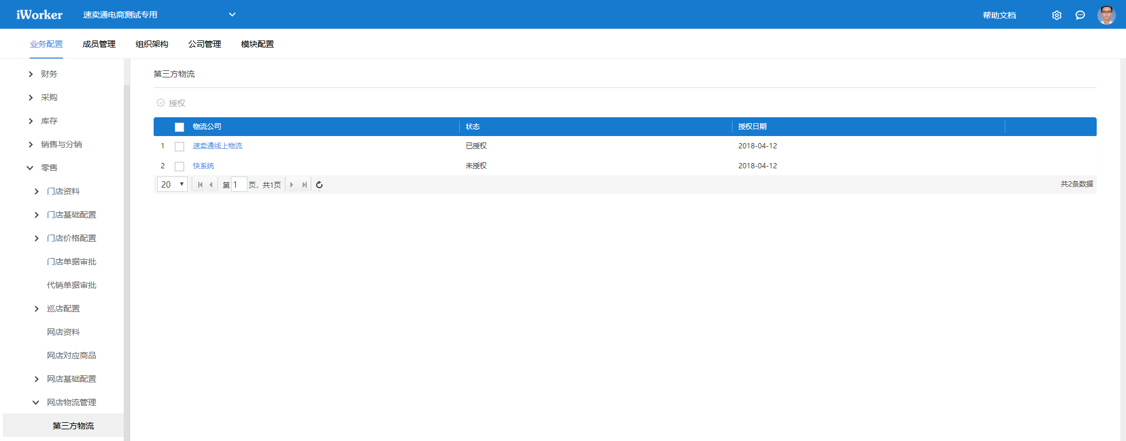
Task: Expand the 库存 tree node
Action: 30,121
